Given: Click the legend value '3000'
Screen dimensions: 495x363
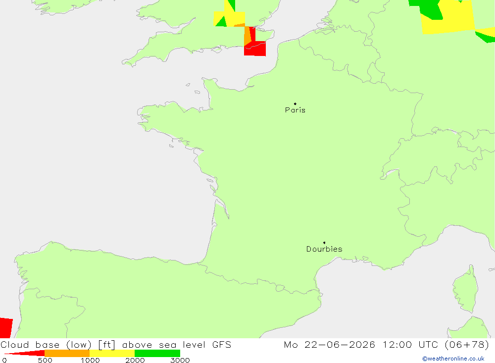Looking at the screenshot, I should click(180, 361).
